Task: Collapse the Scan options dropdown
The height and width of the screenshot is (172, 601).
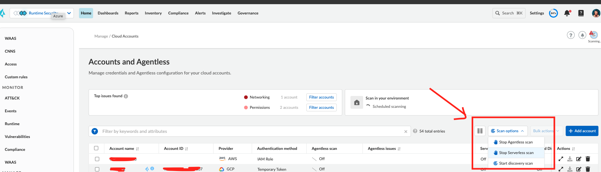Action: [508, 131]
